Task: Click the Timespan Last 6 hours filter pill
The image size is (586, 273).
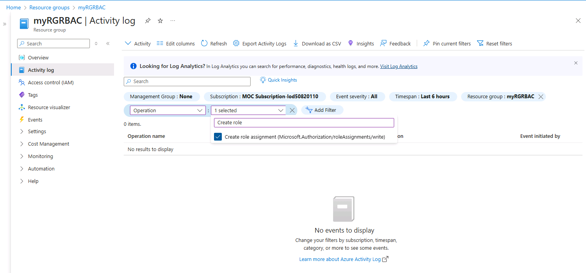Action: 423,96
